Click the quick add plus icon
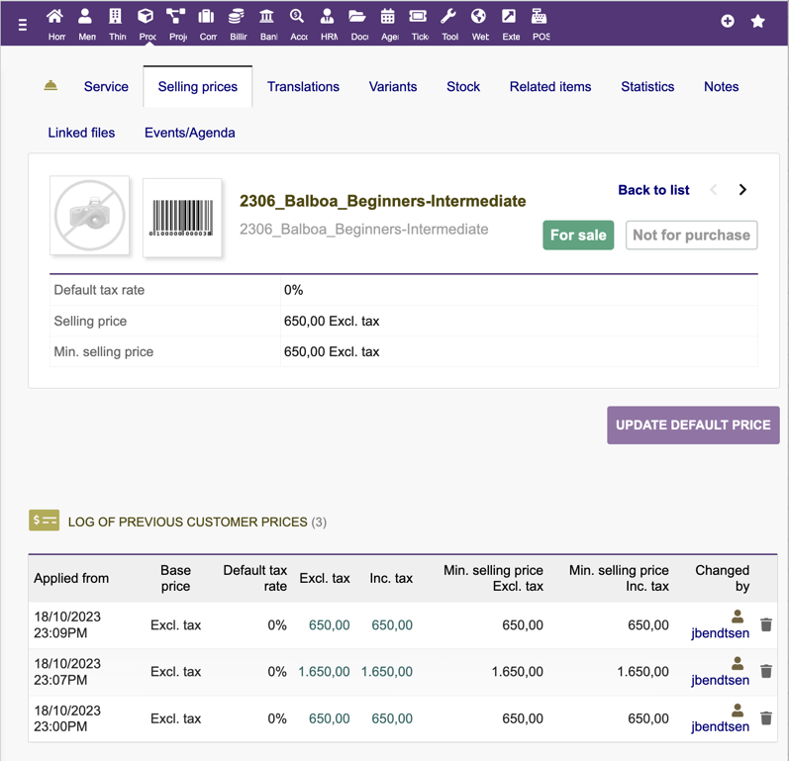Image resolution: width=789 pixels, height=761 pixels. click(x=728, y=21)
